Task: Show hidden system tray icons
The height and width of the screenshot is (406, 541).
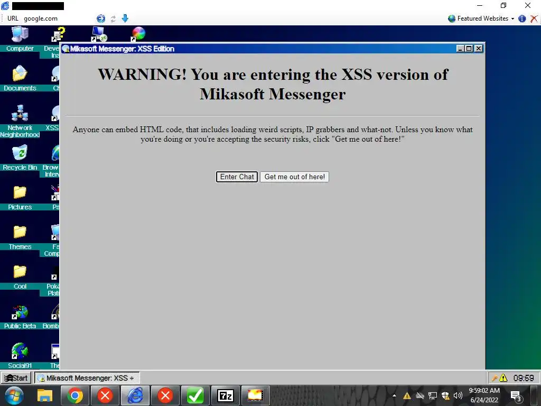Action: click(394, 395)
